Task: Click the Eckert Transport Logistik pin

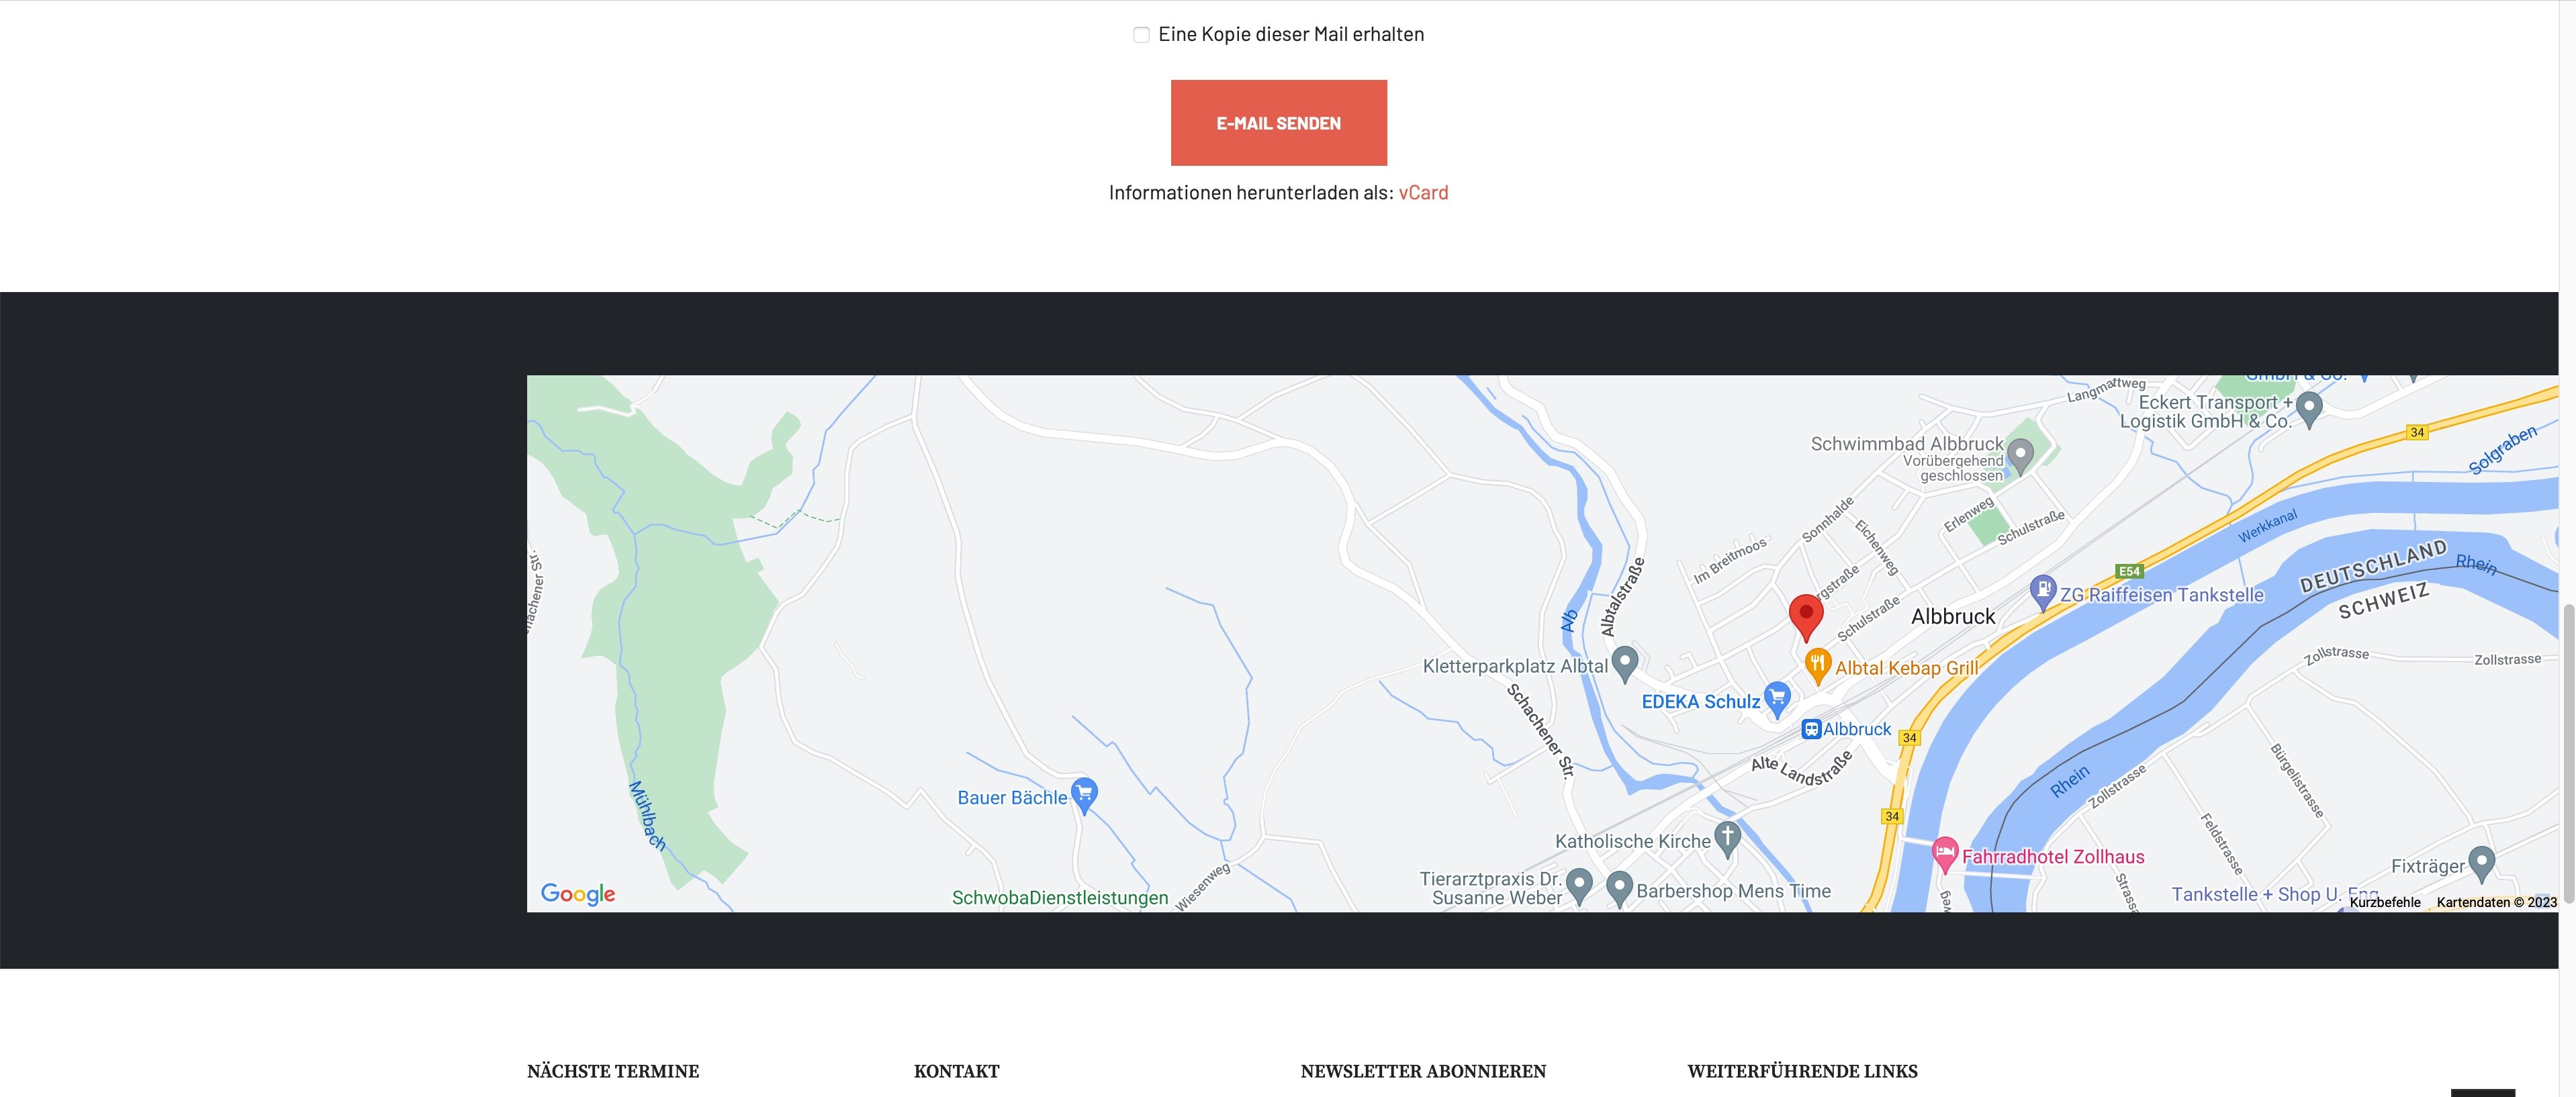Action: pos(2308,407)
